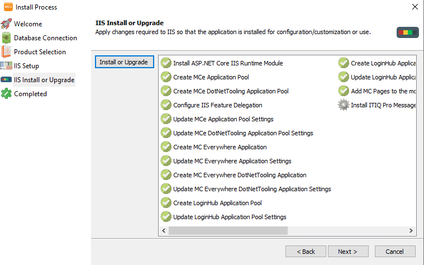The height and width of the screenshot is (265, 424).
Task: Click checkmark beside Update MC Everywhere Application Settings
Action: pos(166,161)
